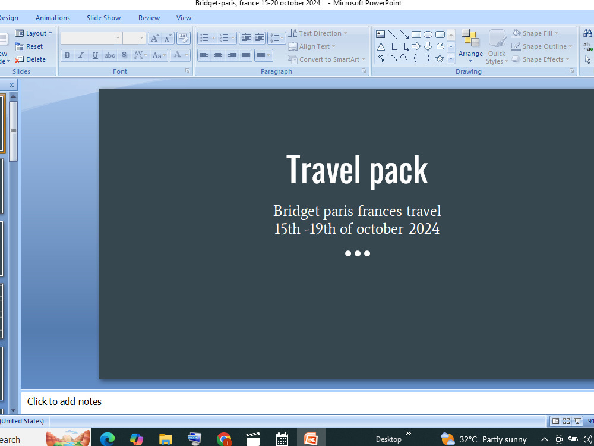
Task: Open Font dialog launcher
Action: (x=188, y=71)
